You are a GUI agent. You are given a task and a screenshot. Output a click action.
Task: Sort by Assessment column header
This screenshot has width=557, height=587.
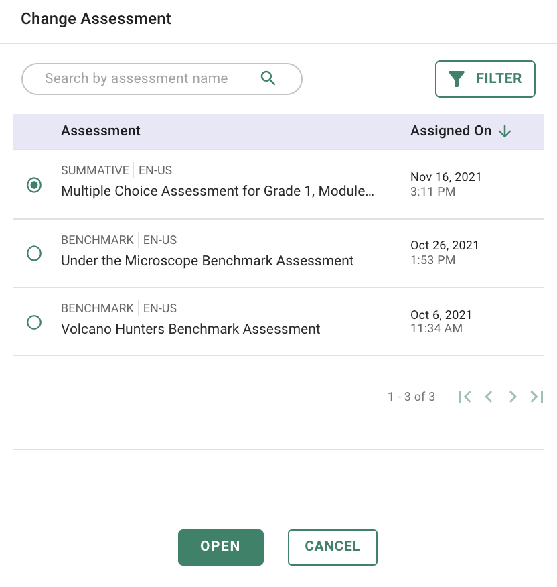(100, 131)
